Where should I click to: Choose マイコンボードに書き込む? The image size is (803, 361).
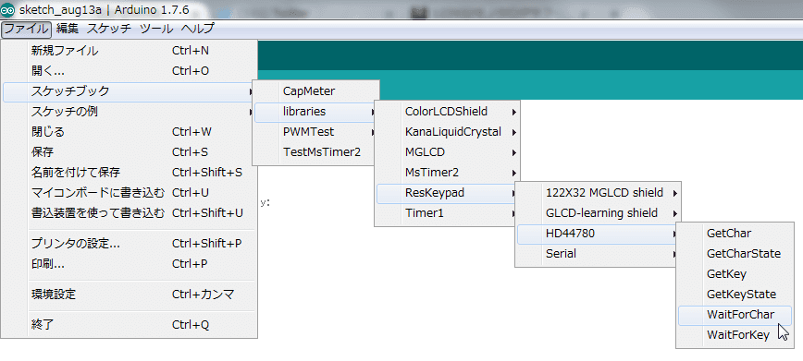point(130,193)
